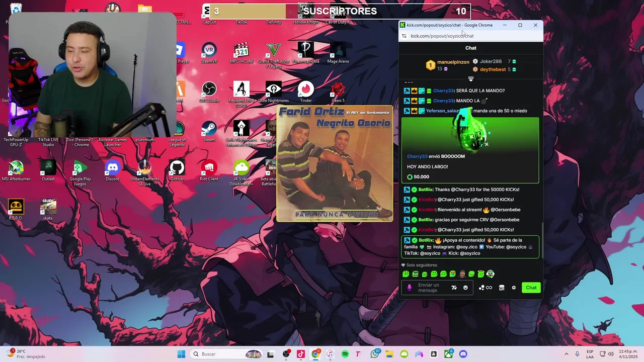Click the translate icon in message box
644x362 pixels.
click(454, 288)
